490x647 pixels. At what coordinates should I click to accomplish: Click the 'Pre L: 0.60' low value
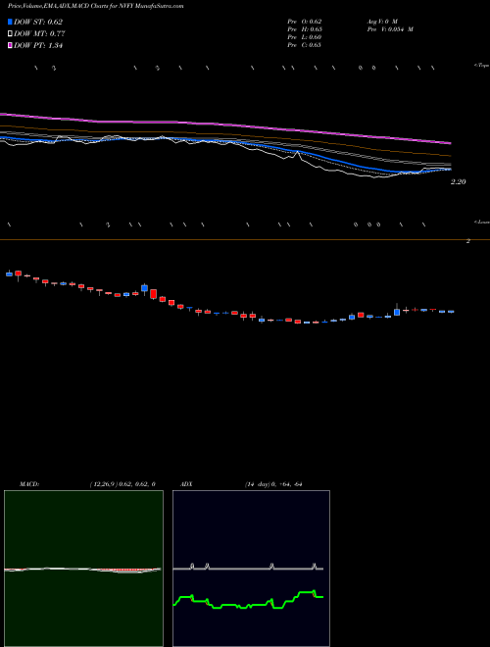click(305, 37)
